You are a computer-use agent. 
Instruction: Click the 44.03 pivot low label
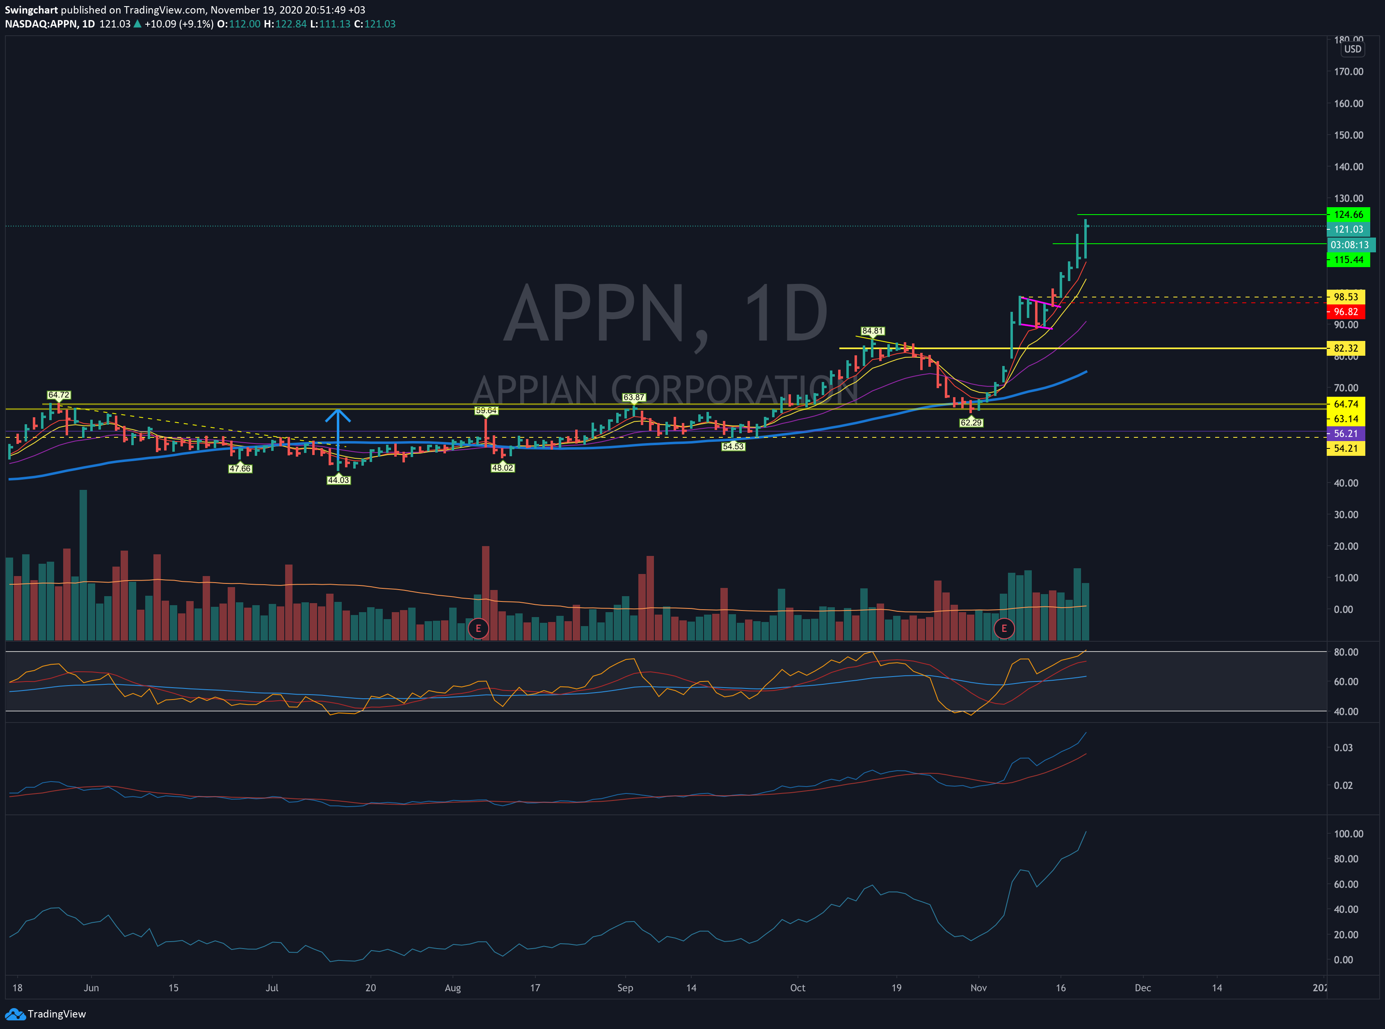[338, 480]
